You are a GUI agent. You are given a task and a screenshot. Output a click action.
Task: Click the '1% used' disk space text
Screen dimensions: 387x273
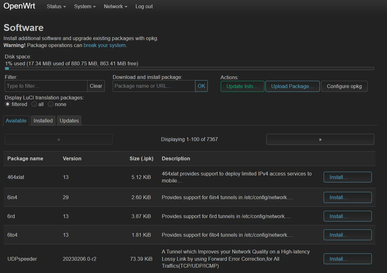coord(72,63)
